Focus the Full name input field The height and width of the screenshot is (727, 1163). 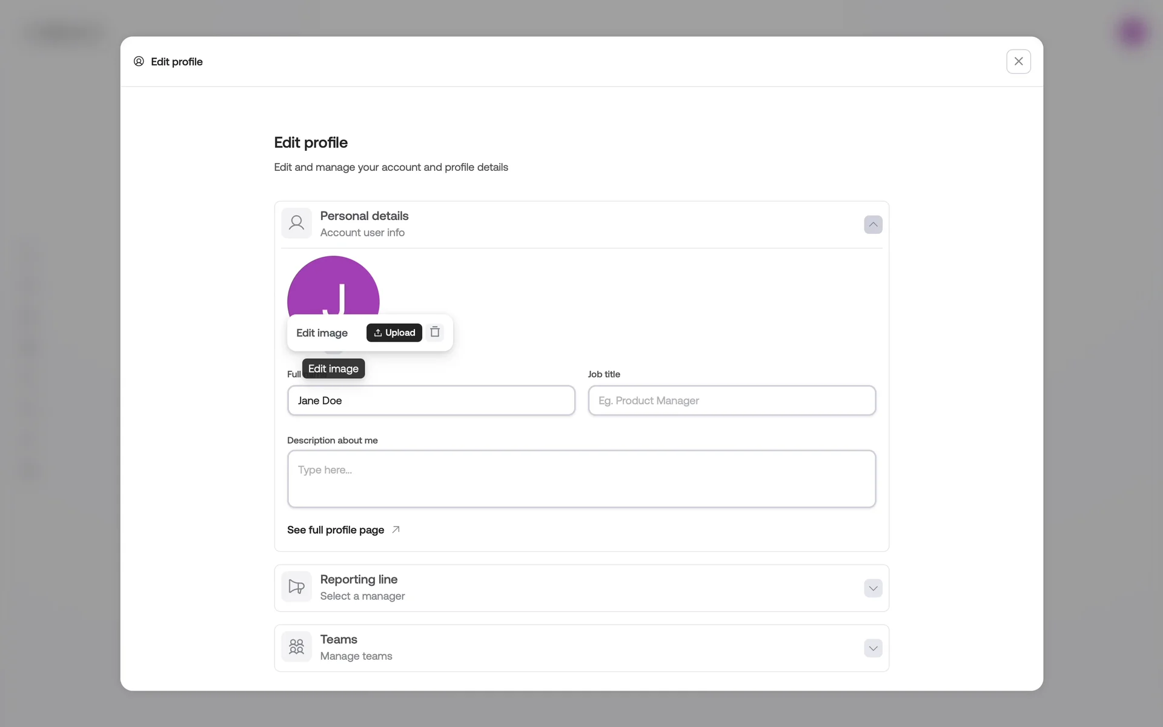pyautogui.click(x=431, y=400)
